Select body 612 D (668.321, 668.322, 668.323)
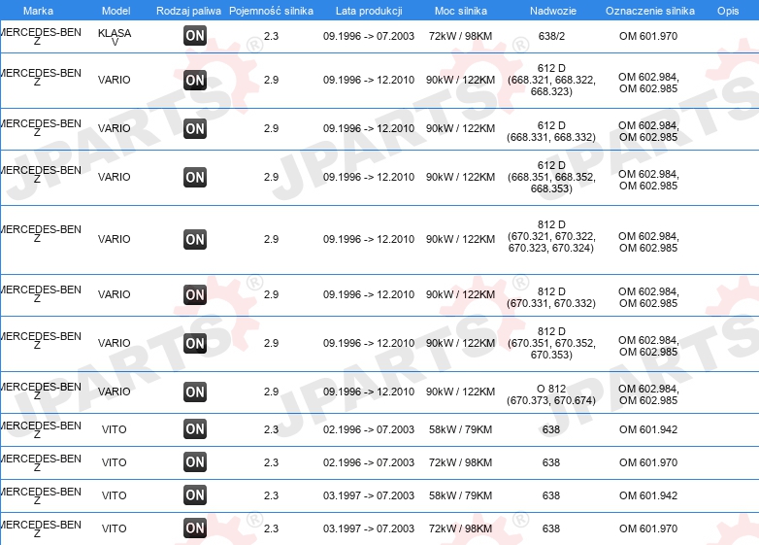Screen dimensions: 759x545 [x=551, y=80]
